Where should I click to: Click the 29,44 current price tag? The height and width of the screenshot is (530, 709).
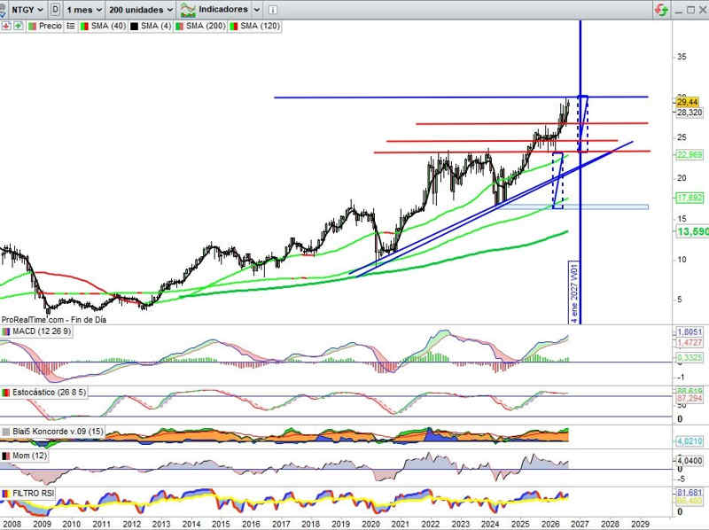(x=688, y=102)
